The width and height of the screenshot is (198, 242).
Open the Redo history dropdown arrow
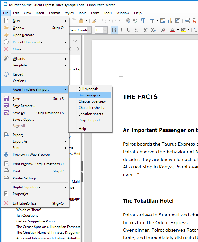(119, 21)
